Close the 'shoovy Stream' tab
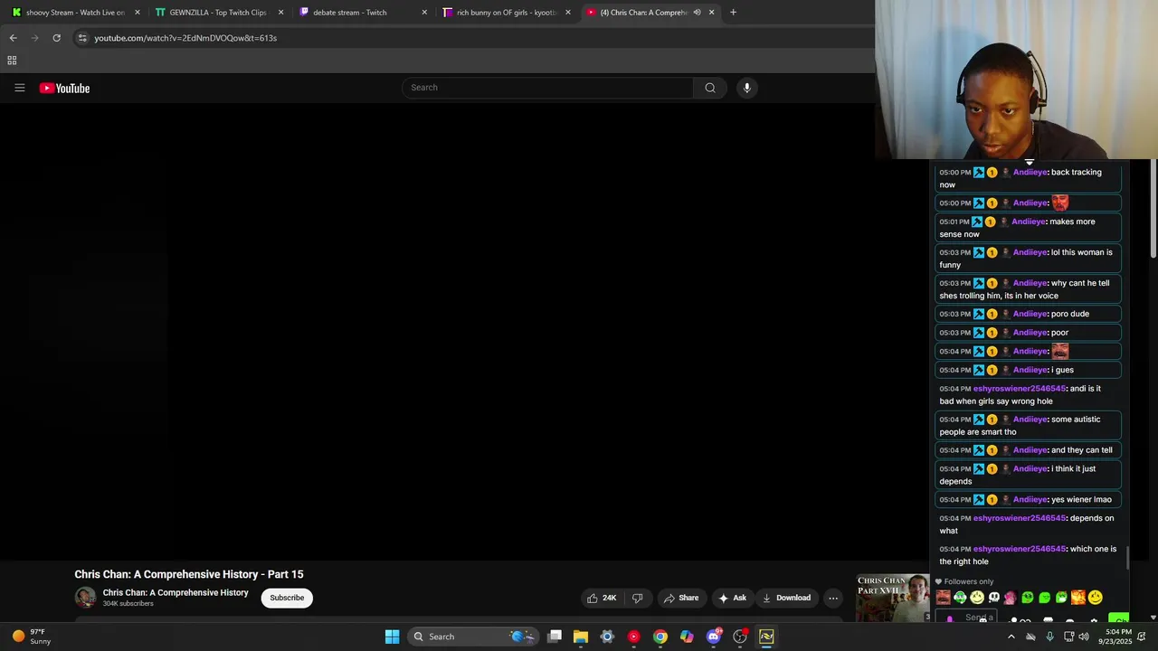This screenshot has width=1158, height=651. pos(138,13)
